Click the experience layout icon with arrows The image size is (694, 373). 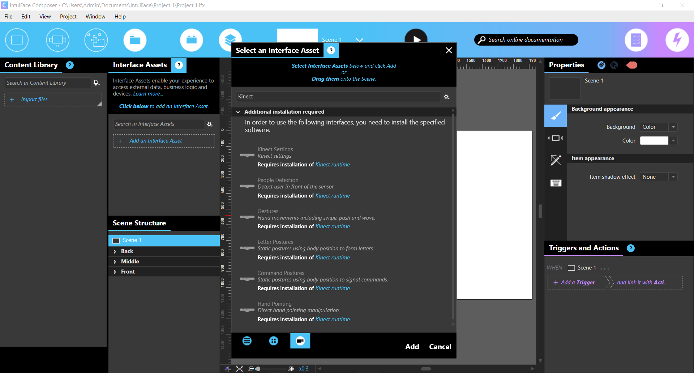(57, 40)
